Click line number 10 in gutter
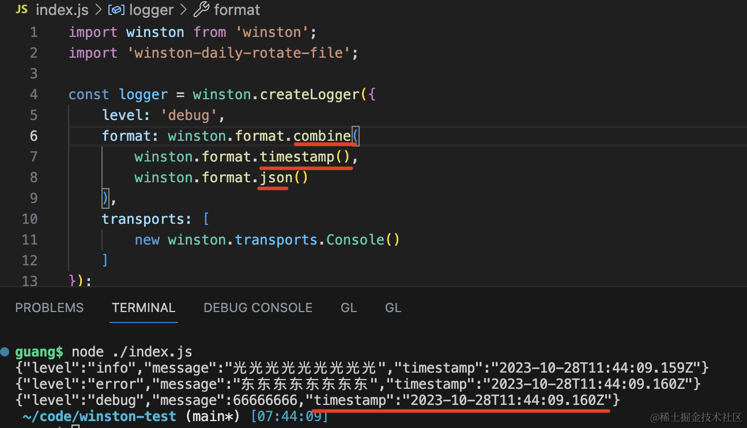Viewport: 747px width, 428px height. point(29,219)
